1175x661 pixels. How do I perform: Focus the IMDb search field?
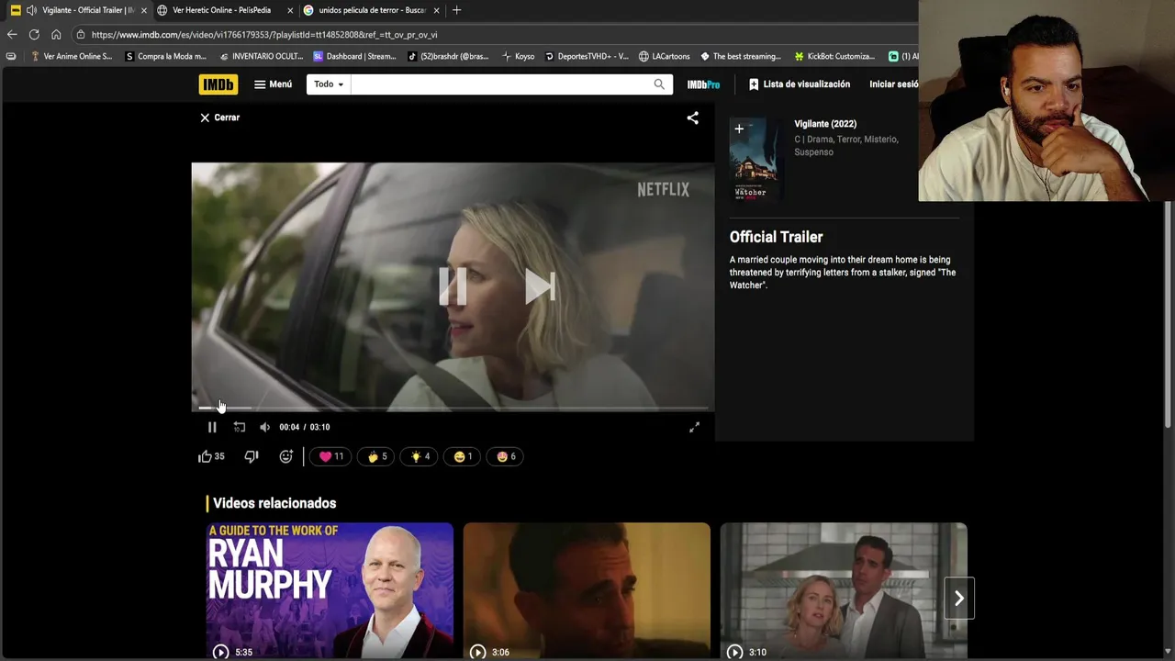pyautogui.click(x=498, y=84)
